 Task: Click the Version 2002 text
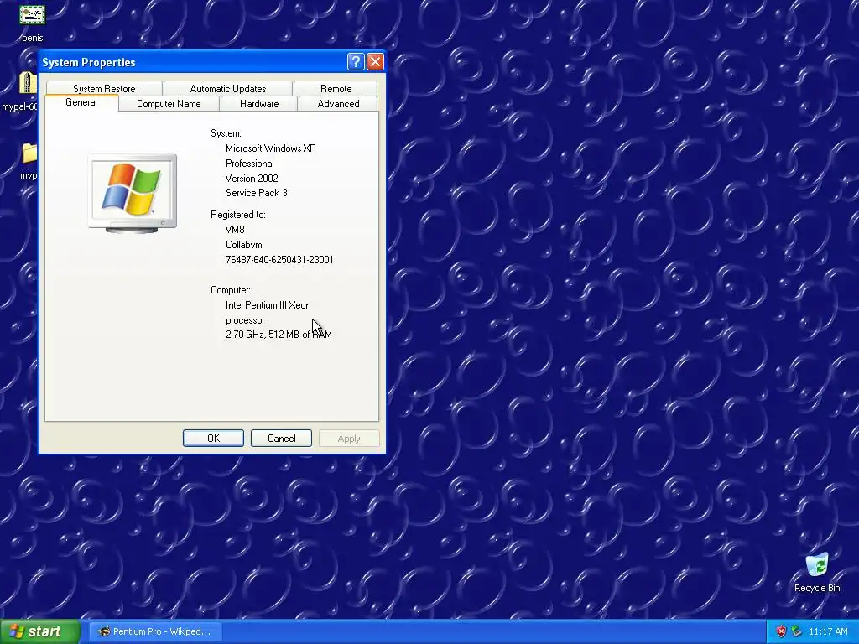(x=252, y=179)
